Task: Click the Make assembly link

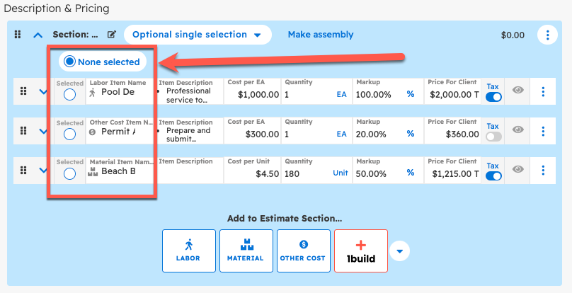Action: (320, 35)
